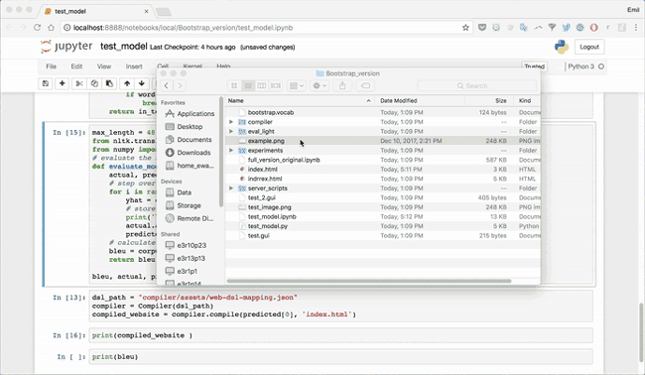This screenshot has height=375, width=645.
Task: Switch Finder to column view
Action: coord(262,85)
